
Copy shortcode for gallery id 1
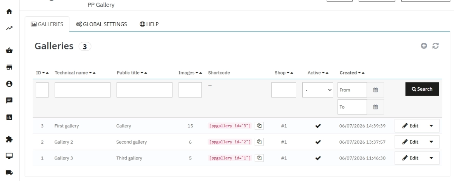tap(259, 158)
